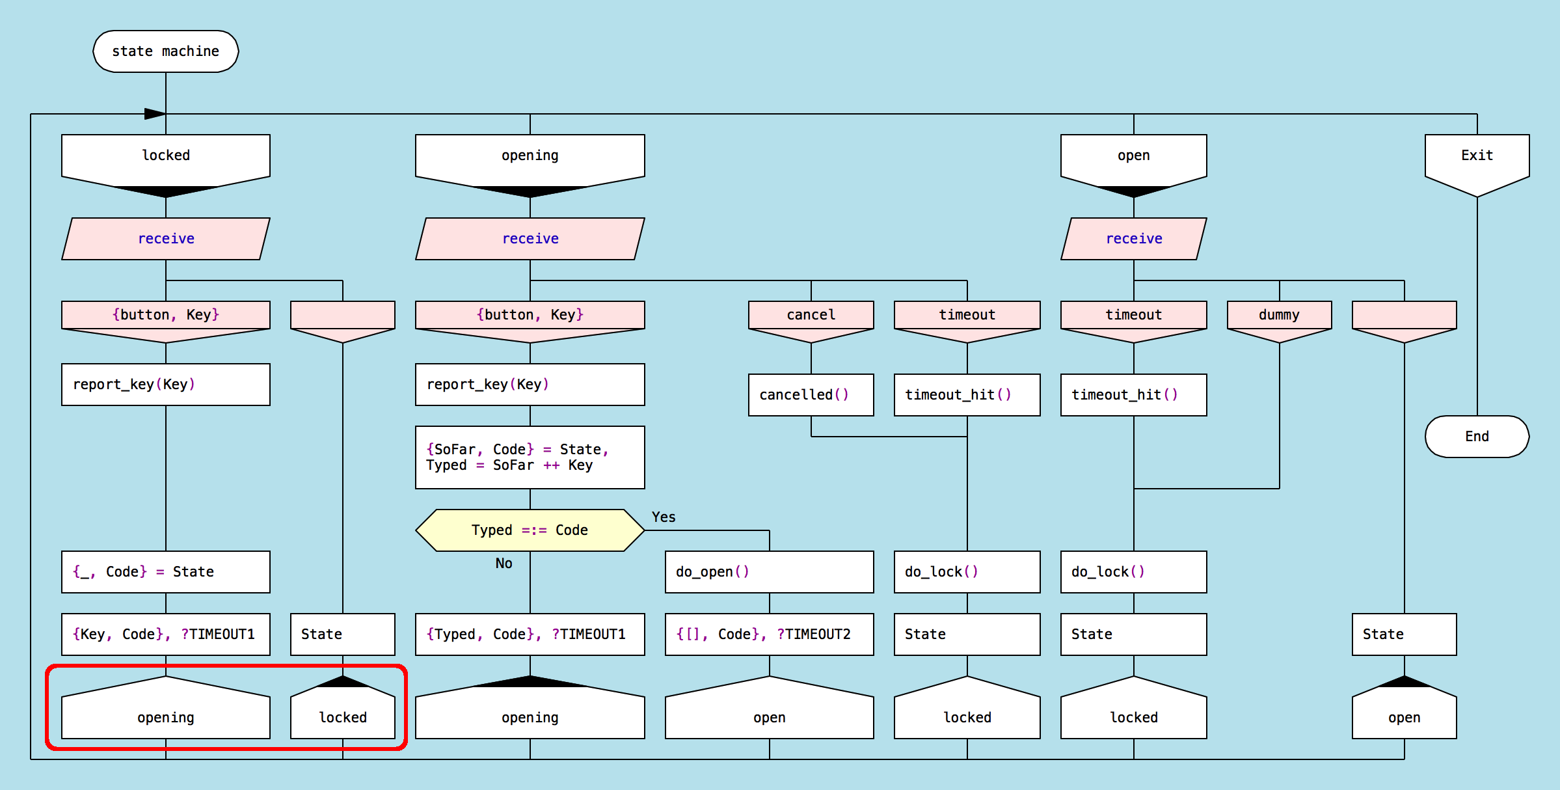Select the receive node under 'open'
1560x790 pixels.
(x=1133, y=239)
